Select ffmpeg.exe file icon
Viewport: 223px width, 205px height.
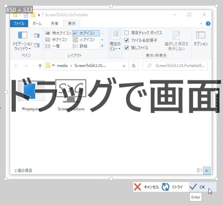tap(31, 91)
